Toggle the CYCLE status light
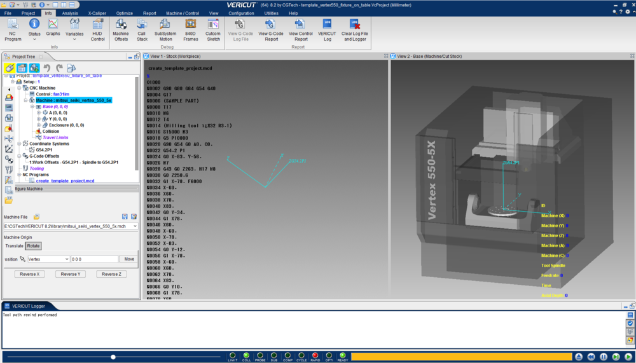The width and height of the screenshot is (636, 363). coord(301,357)
